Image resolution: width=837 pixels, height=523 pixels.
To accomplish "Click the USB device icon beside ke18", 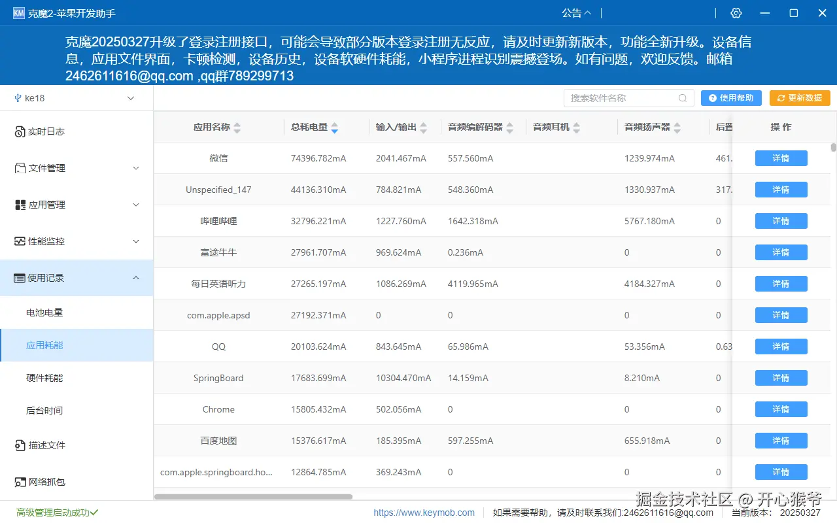I will (17, 98).
